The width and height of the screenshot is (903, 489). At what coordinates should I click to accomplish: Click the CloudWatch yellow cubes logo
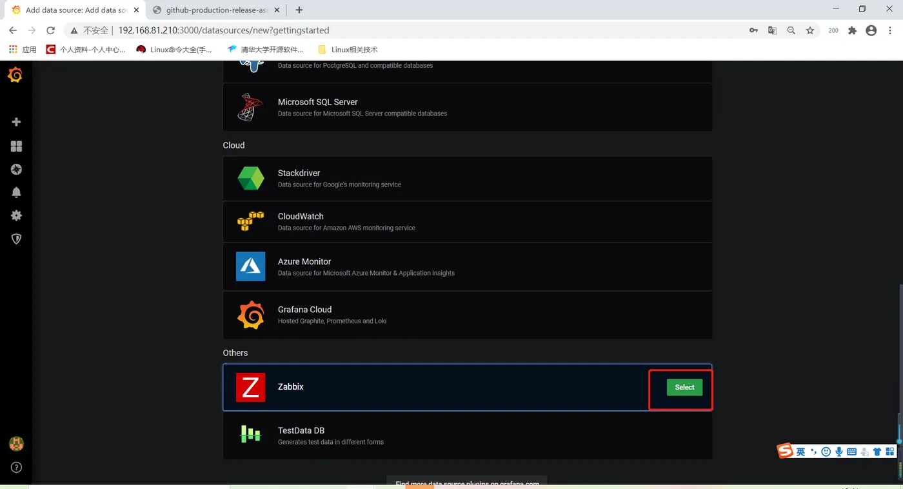(x=250, y=221)
